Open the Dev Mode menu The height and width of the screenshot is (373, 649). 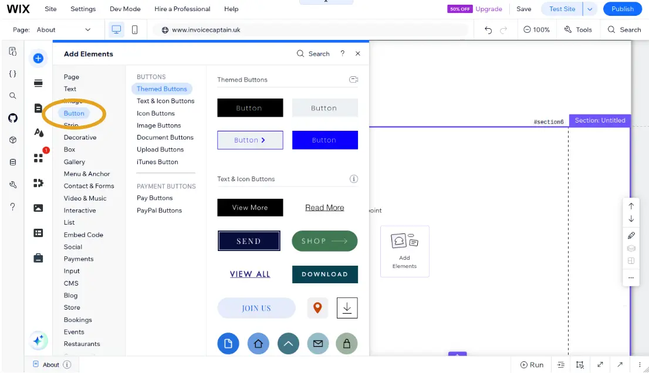pyautogui.click(x=125, y=9)
